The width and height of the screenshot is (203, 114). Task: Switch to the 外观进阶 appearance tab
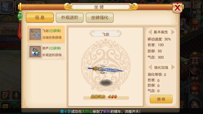coord(70,17)
